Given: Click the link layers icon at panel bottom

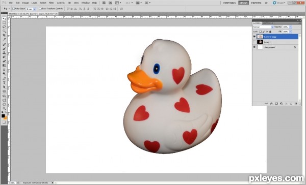Looking at the screenshot, I should (266, 104).
